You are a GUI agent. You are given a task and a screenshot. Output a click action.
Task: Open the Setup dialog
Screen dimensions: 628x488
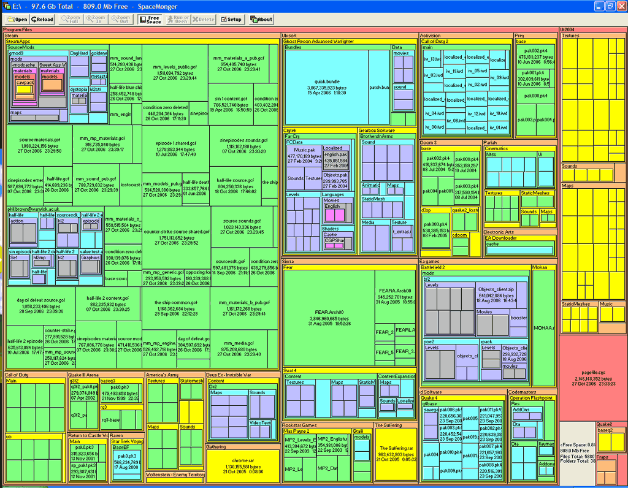click(x=232, y=19)
